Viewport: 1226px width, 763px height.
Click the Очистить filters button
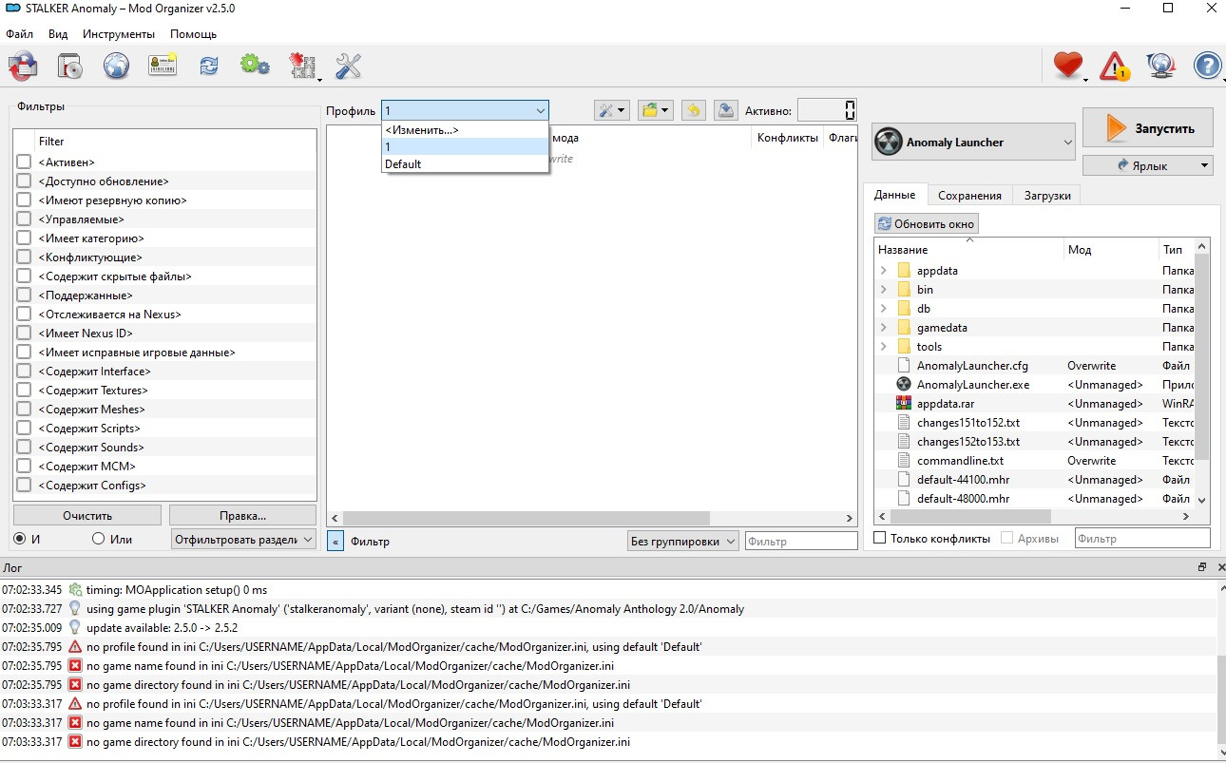coord(87,516)
